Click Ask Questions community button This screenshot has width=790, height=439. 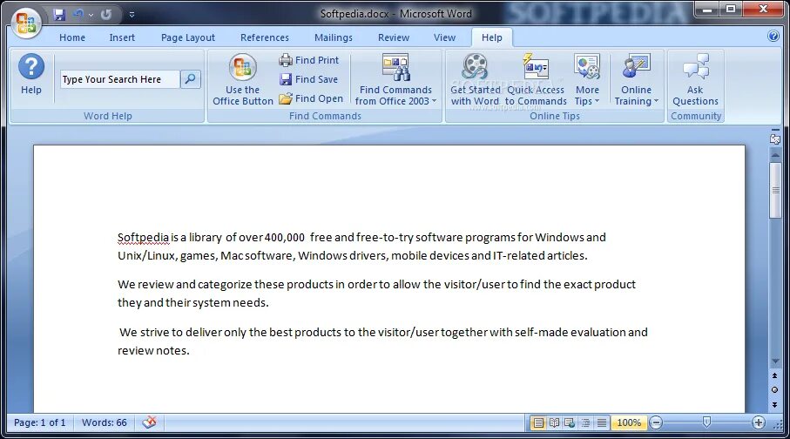(x=695, y=79)
